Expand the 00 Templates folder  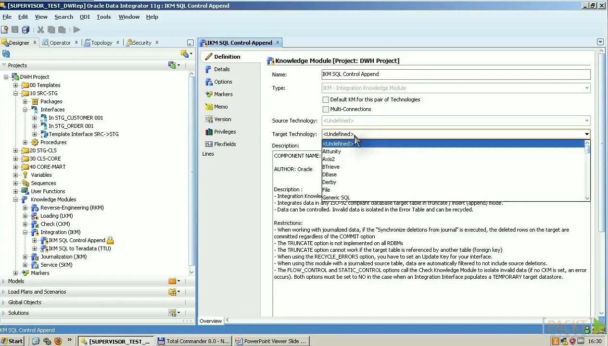click(15, 85)
